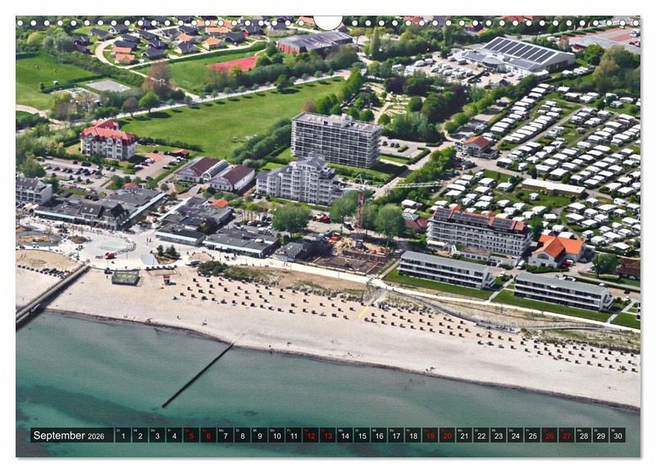Click date 16 in the September strip

coord(379,435)
